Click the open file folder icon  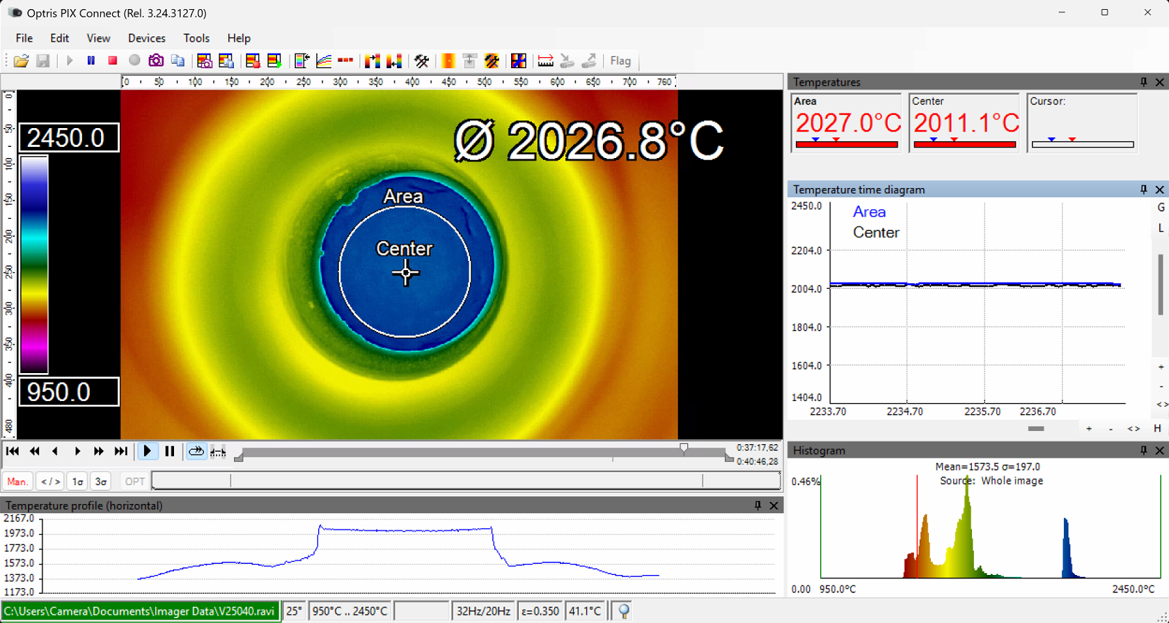[21, 61]
